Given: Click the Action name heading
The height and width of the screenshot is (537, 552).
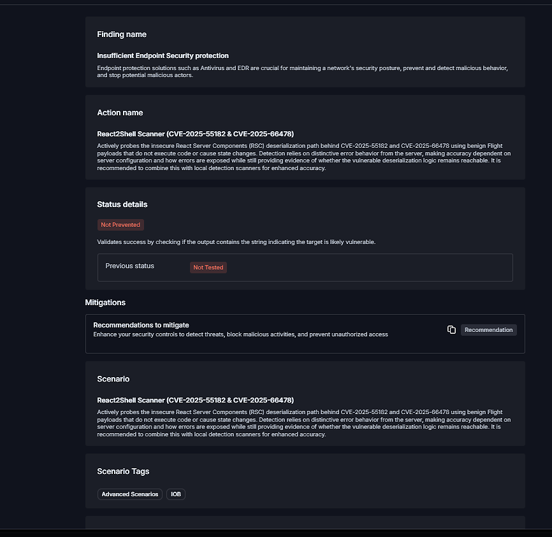Looking at the screenshot, I should point(120,113).
